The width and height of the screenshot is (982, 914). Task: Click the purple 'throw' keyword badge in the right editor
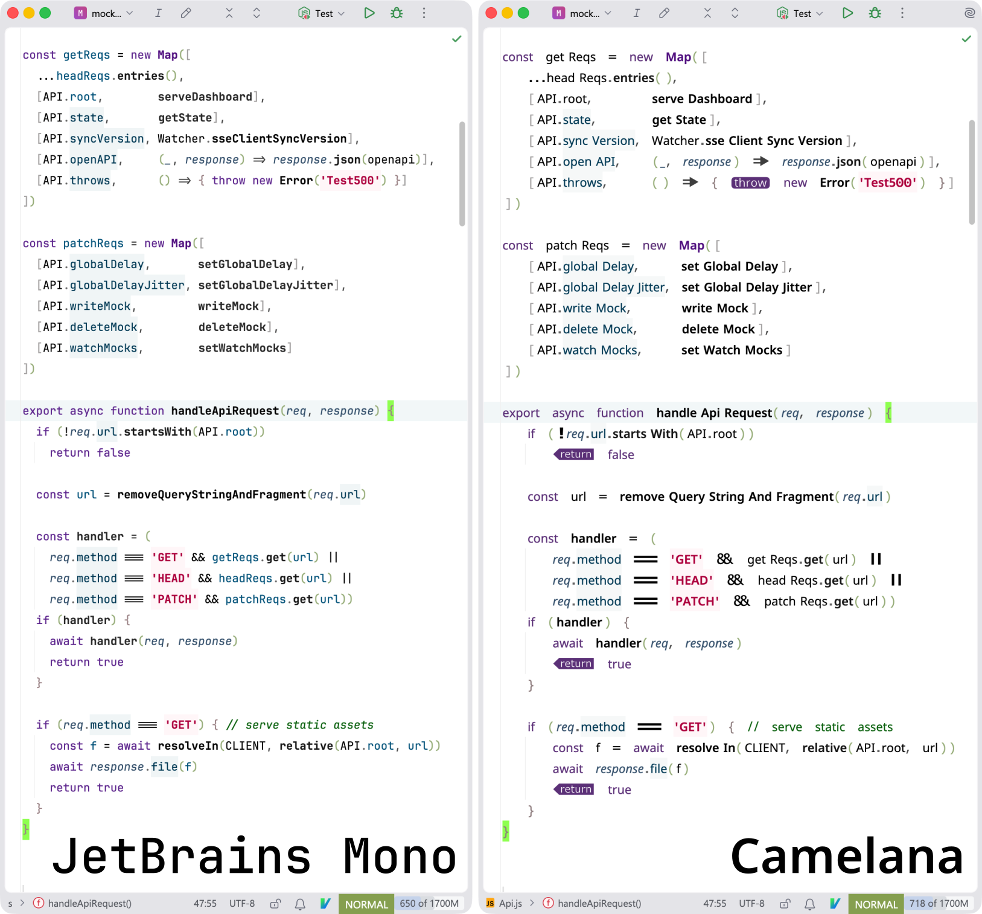tap(750, 183)
